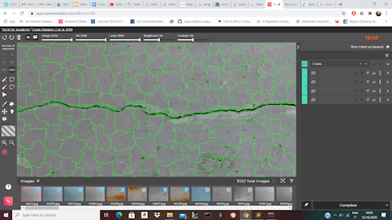Click group link icon on first instance

(x=313, y=73)
